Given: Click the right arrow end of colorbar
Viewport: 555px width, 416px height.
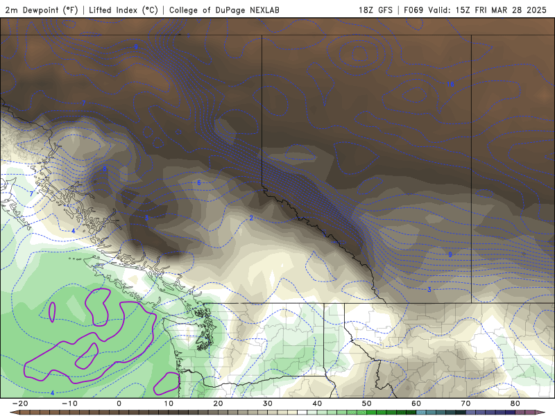Looking at the screenshot, I should coord(540,413).
